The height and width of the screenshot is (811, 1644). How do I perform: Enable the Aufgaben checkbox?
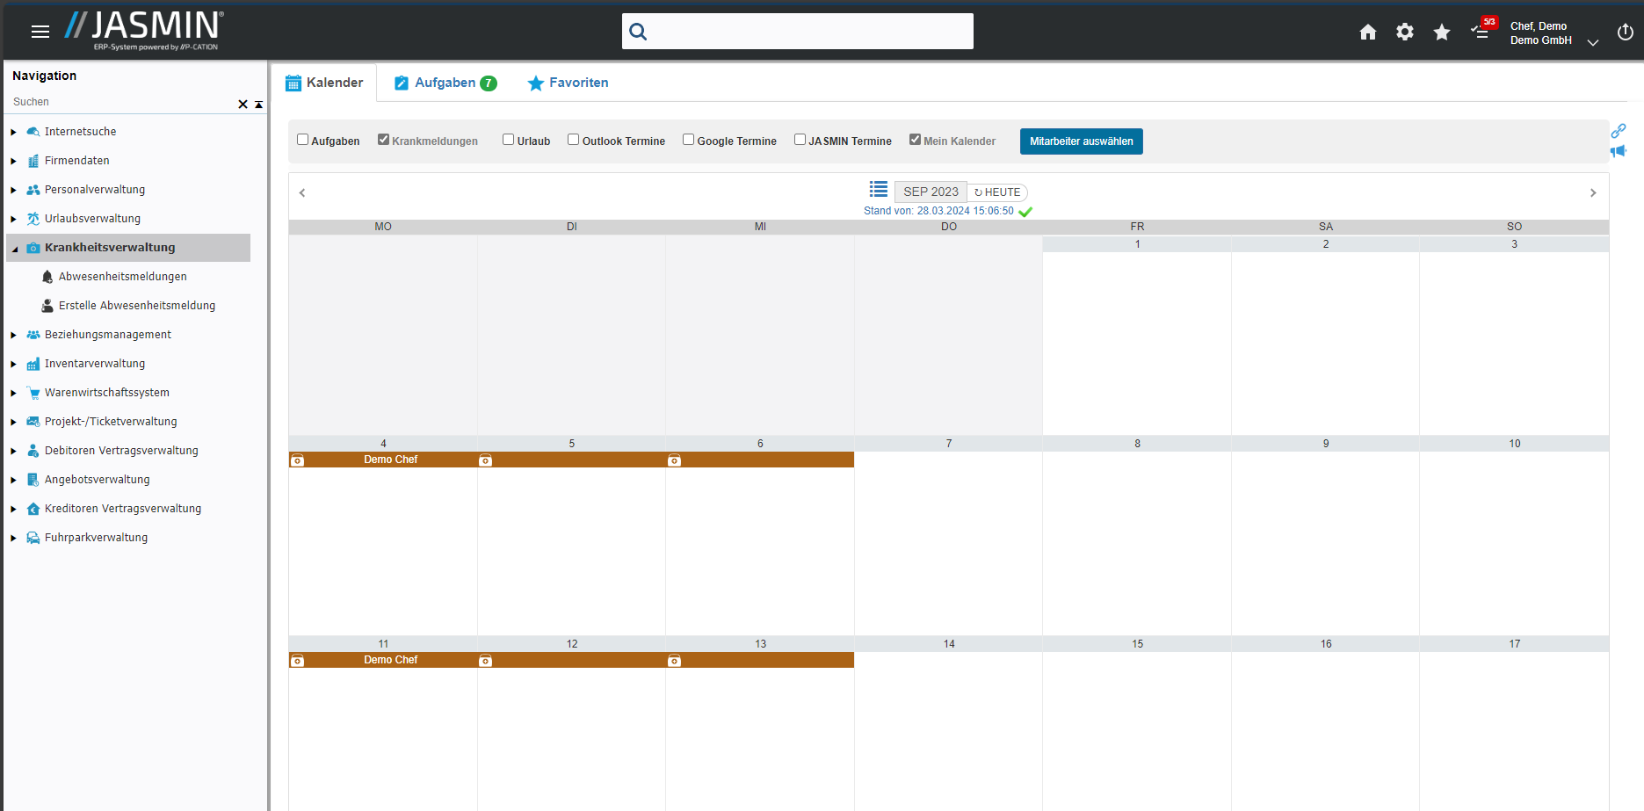tap(303, 140)
